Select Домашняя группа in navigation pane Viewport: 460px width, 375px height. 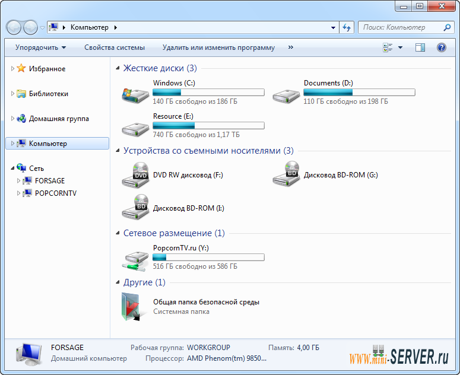pos(59,119)
